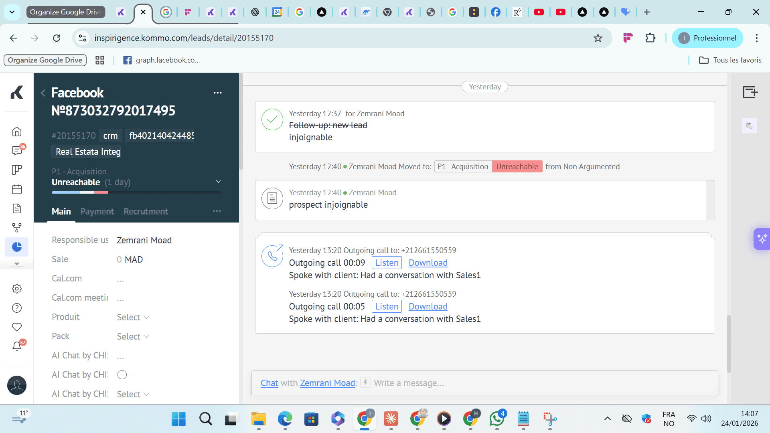The height and width of the screenshot is (433, 770).
Task: Listen to the 00:09 outgoing call
Action: (x=387, y=263)
